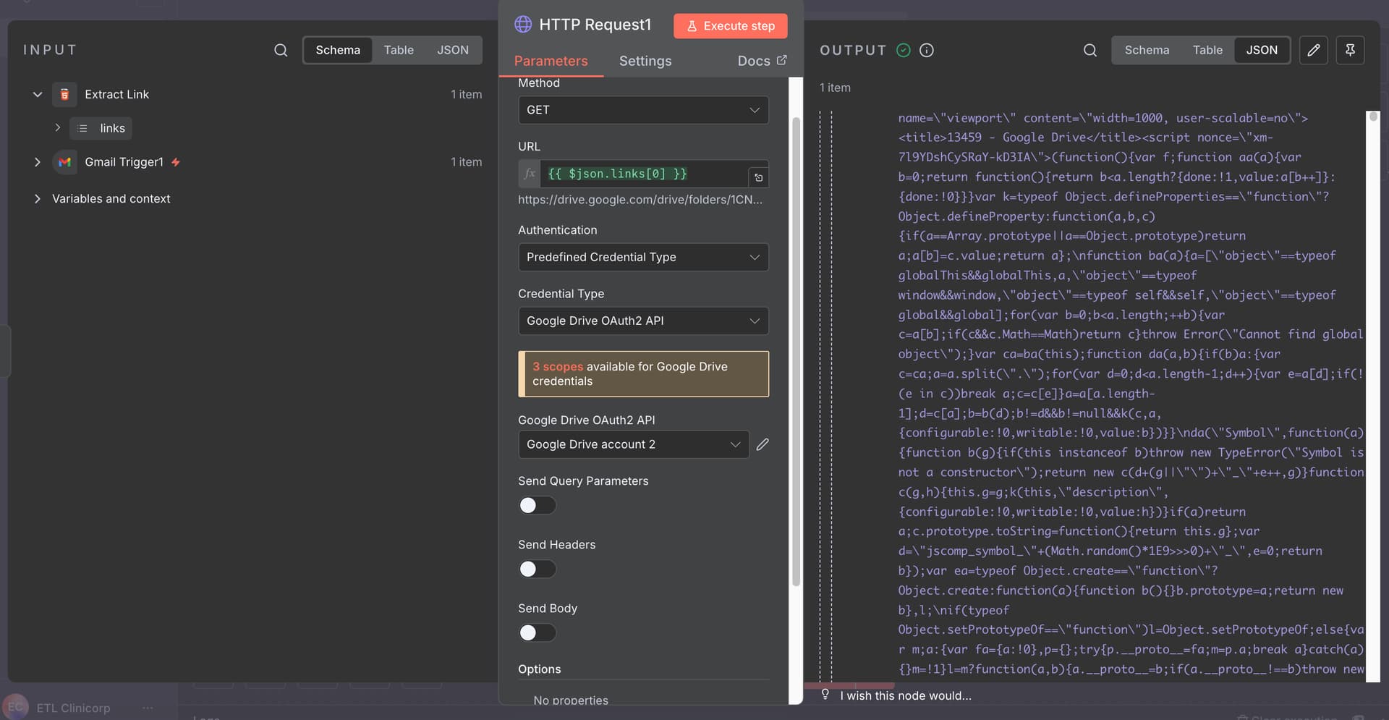Click the fx expression icon beside URL
This screenshot has height=720, width=1389.
point(530,174)
